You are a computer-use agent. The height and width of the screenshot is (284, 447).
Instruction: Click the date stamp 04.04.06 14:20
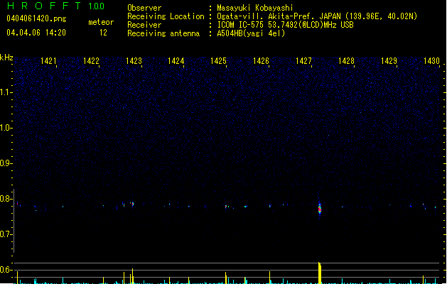click(x=36, y=33)
